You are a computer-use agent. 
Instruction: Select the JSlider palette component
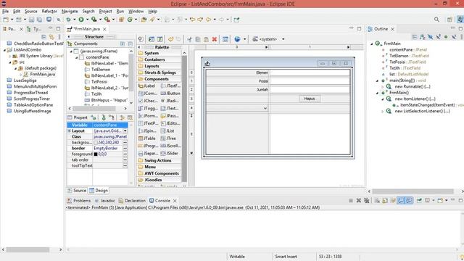pos(170,153)
